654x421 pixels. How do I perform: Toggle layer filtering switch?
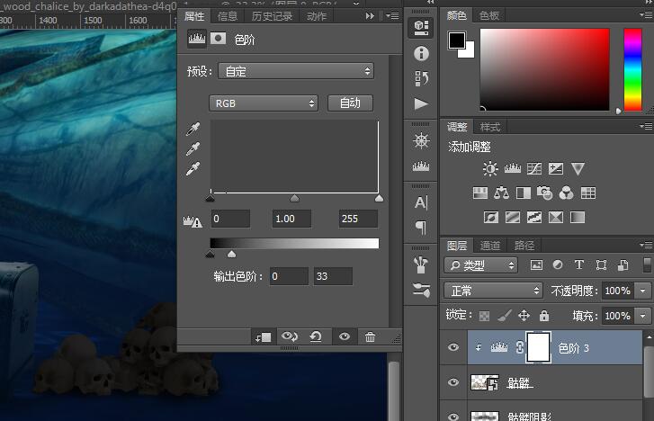click(647, 265)
